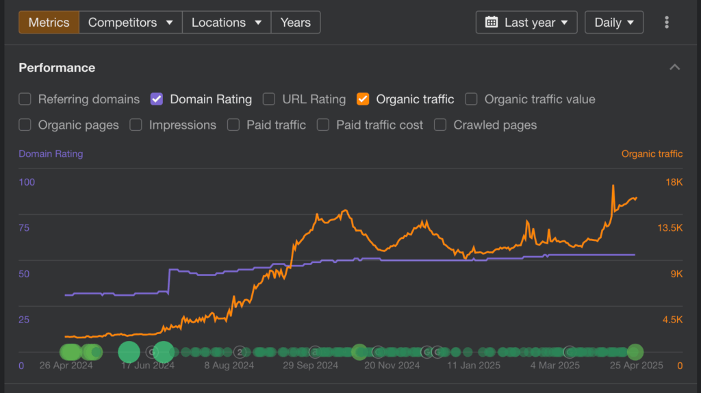Open the Competitors dropdown

[130, 22]
